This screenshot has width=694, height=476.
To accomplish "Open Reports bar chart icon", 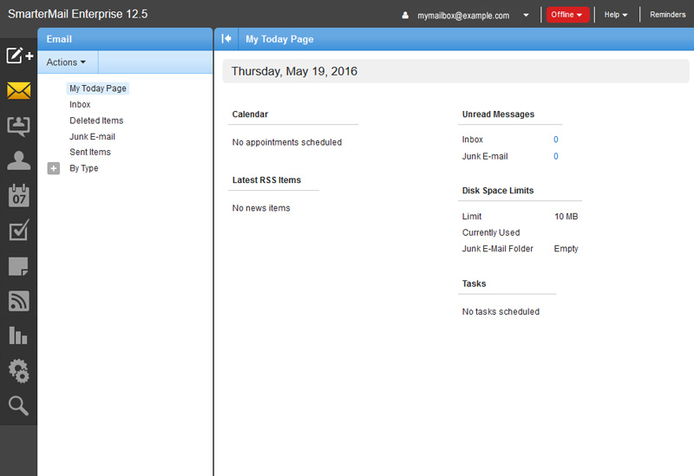I will tap(18, 336).
